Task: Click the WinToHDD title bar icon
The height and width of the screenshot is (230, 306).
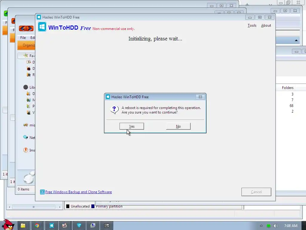Action: [x=39, y=17]
